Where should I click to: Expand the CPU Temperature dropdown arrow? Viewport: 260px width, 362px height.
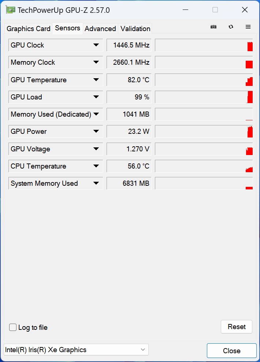(96, 166)
